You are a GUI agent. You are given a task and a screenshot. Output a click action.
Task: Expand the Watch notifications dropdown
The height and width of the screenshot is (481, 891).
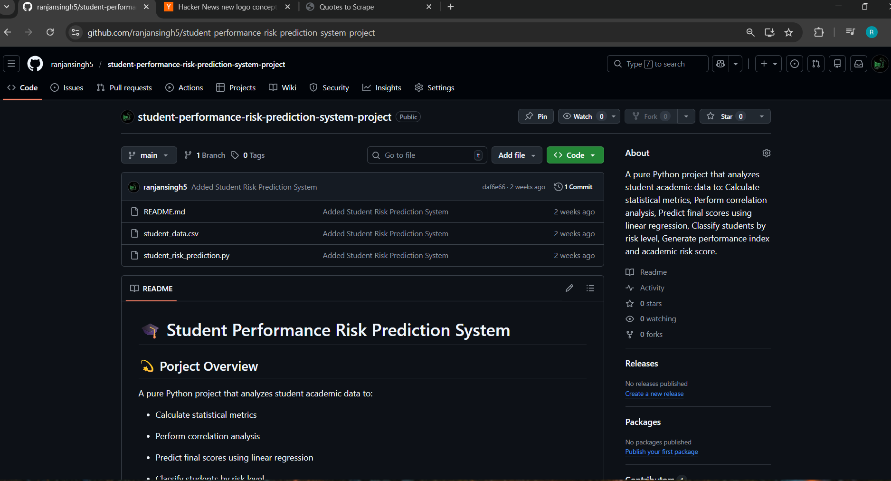614,116
